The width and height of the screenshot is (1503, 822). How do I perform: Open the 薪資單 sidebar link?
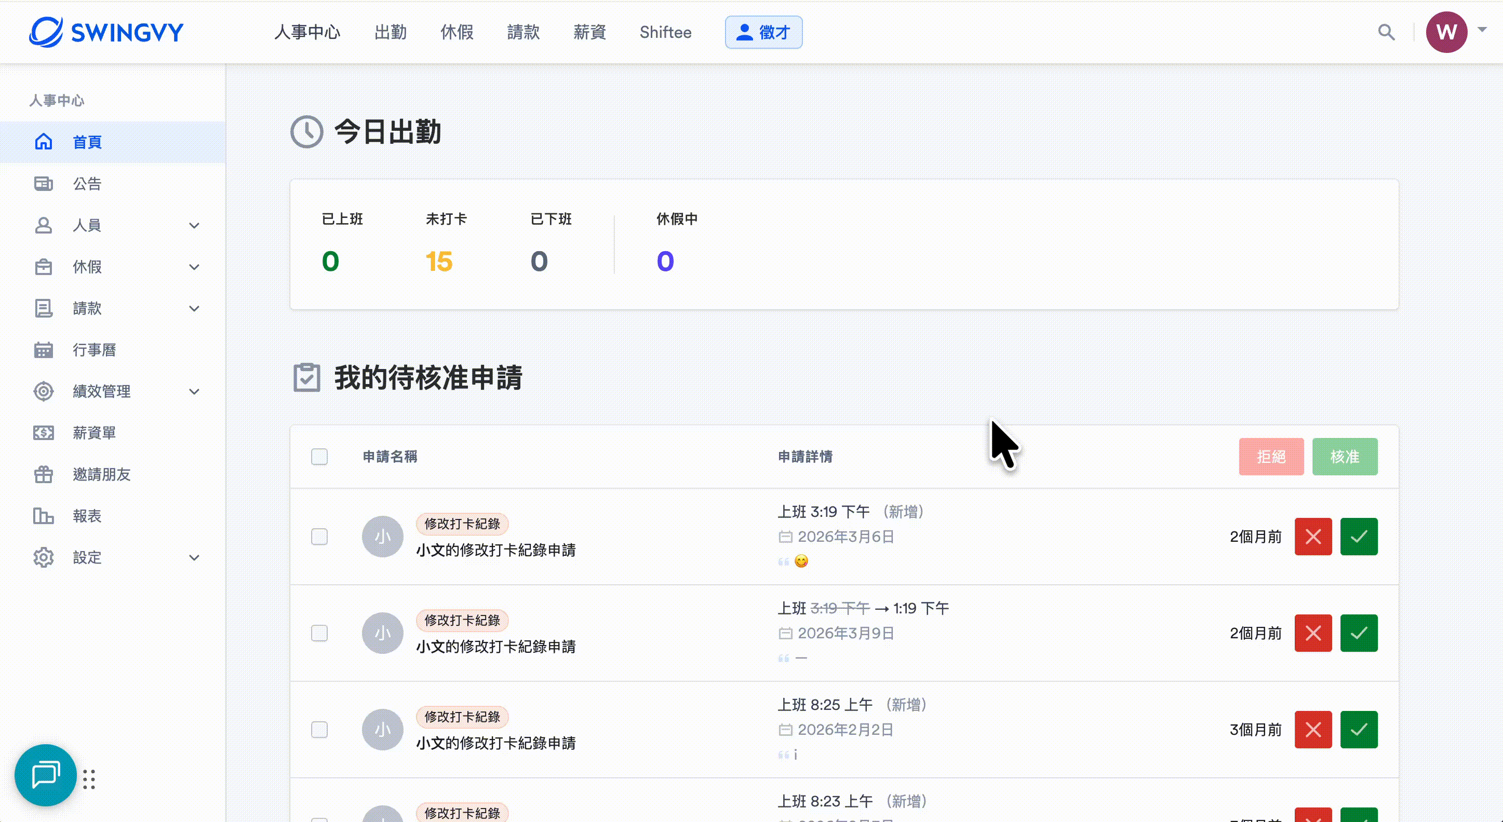pos(94,433)
